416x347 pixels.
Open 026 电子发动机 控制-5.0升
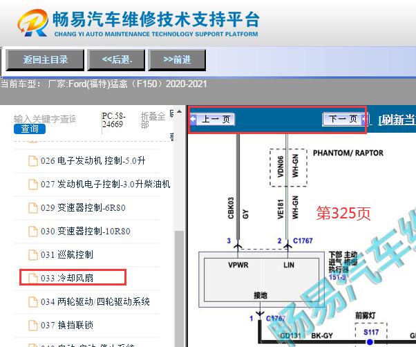pyautogui.click(x=93, y=161)
